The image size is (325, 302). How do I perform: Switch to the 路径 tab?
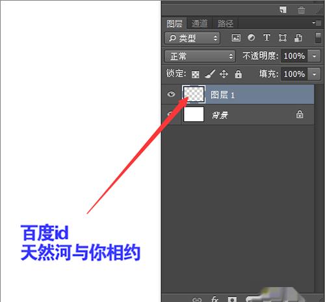226,23
